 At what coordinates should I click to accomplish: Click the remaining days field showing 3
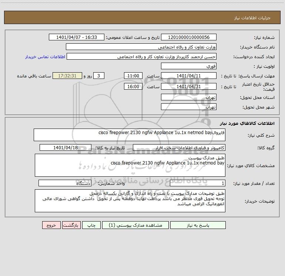point(99,76)
